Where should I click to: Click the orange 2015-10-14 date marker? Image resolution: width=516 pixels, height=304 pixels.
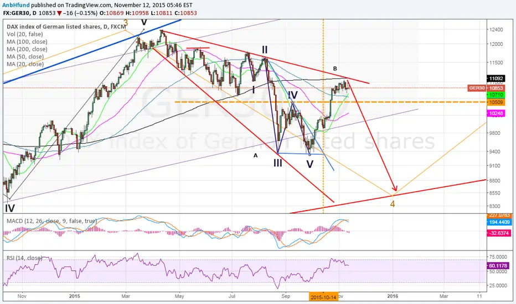[x=323, y=297]
